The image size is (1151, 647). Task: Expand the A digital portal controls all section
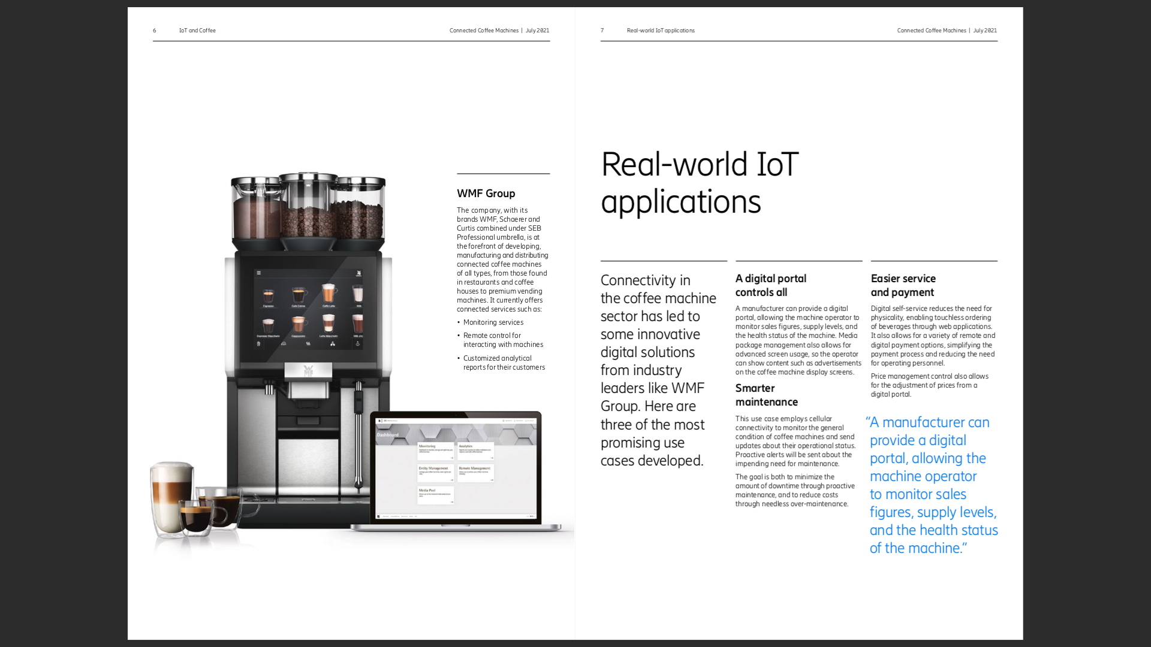pyautogui.click(x=771, y=285)
